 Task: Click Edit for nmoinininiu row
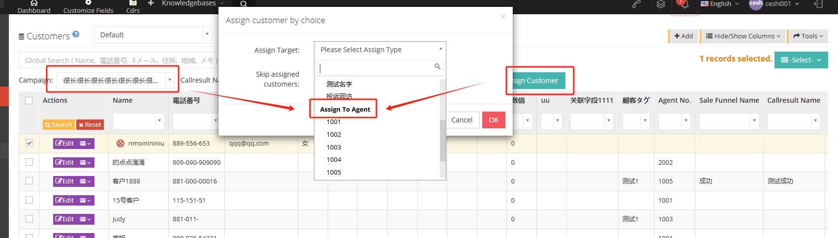[65, 144]
